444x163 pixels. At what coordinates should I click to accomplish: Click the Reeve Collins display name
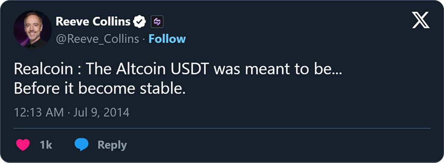click(93, 22)
